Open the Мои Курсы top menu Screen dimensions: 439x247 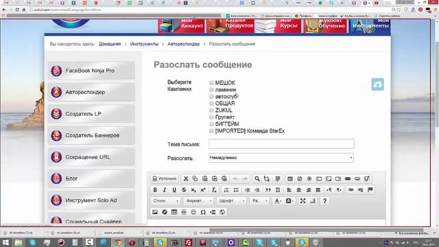[x=278, y=26]
